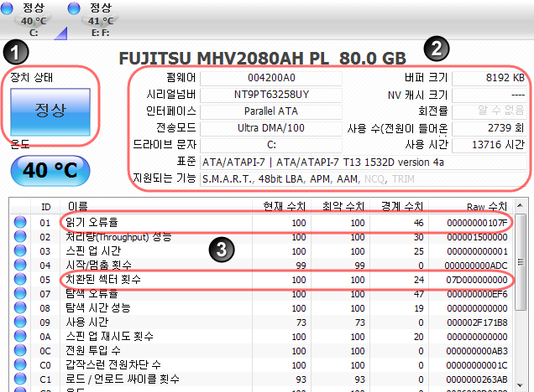Click the supported features field S.M.A.R.T.
The height and width of the screenshot is (392, 534).
coord(364,179)
